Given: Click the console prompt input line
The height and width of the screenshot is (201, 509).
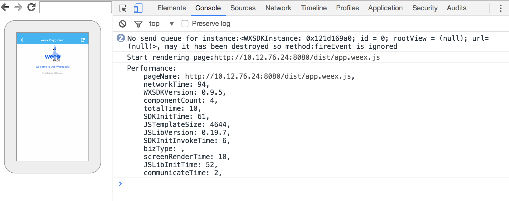Looking at the screenshot, I should (287, 184).
